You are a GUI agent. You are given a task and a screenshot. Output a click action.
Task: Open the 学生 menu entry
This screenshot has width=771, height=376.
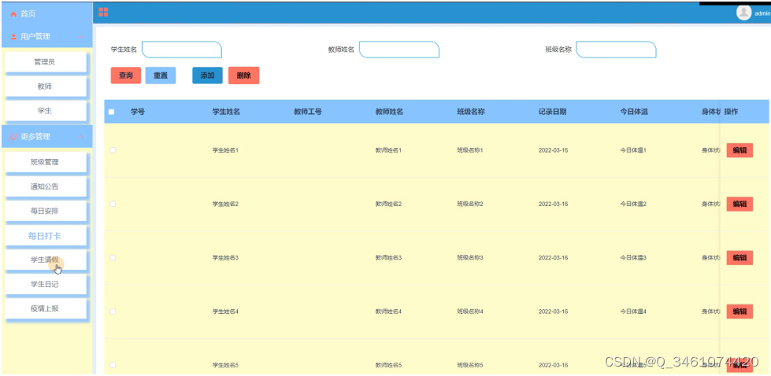click(45, 111)
